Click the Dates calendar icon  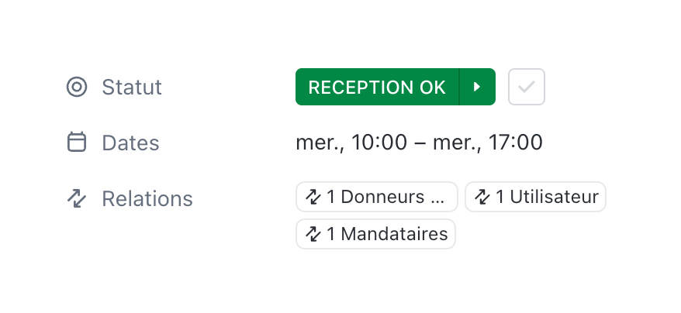coord(77,143)
